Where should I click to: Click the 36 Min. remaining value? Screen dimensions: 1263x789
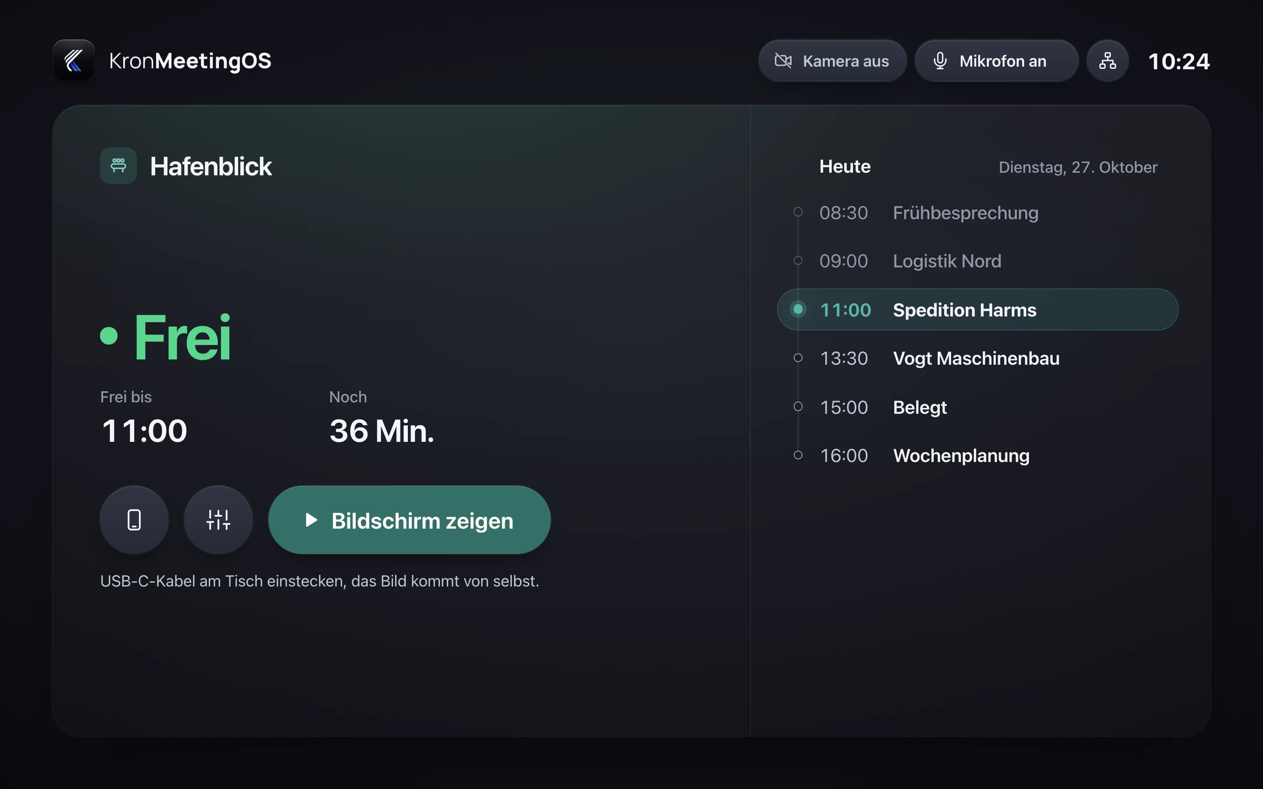point(382,431)
